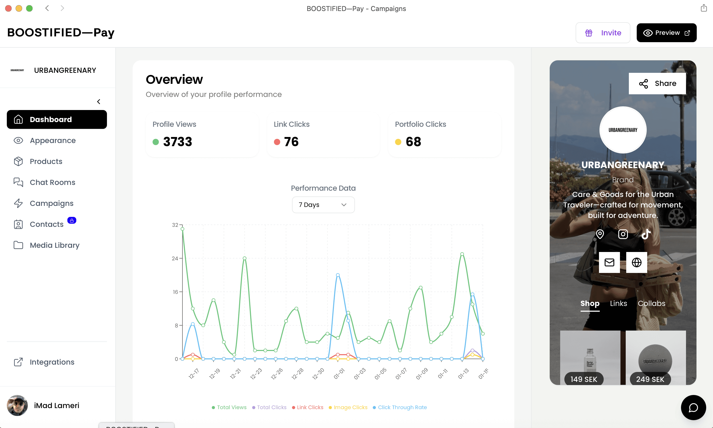The width and height of the screenshot is (713, 428).
Task: Click the Invite button
Action: coord(603,33)
